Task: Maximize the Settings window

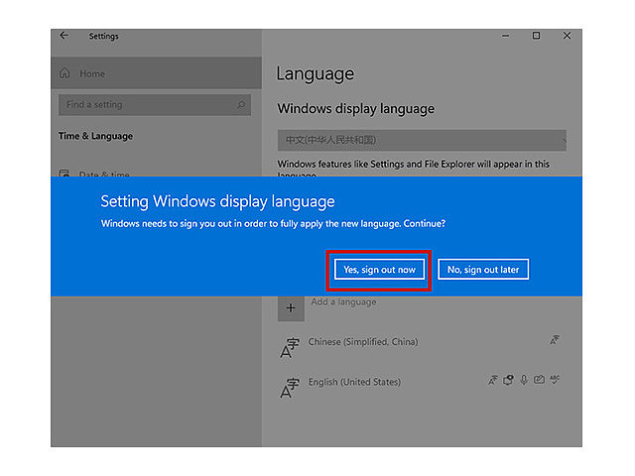Action: (536, 36)
